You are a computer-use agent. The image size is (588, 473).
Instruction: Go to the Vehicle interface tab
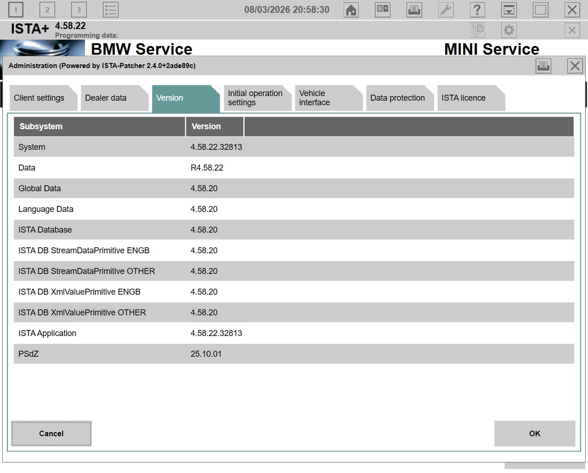pyautogui.click(x=325, y=98)
